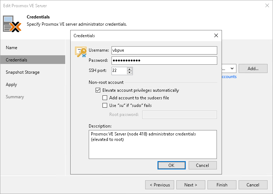Image resolution: width=273 pixels, height=194 pixels.
Task: Check Use "su" if "sudo" fails
Action: [x=105, y=105]
